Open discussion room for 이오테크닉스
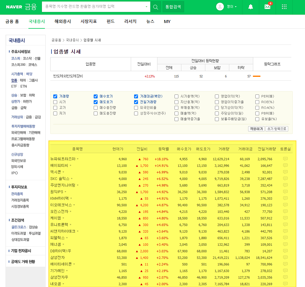The width and height of the screenshot is (305, 287). [285, 205]
